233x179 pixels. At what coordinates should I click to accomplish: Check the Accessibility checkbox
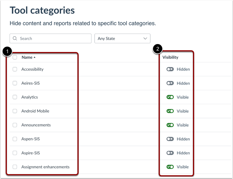pyautogui.click(x=14, y=69)
